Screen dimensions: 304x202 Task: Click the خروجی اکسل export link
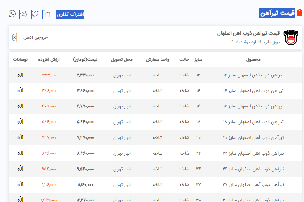[x=35, y=37]
